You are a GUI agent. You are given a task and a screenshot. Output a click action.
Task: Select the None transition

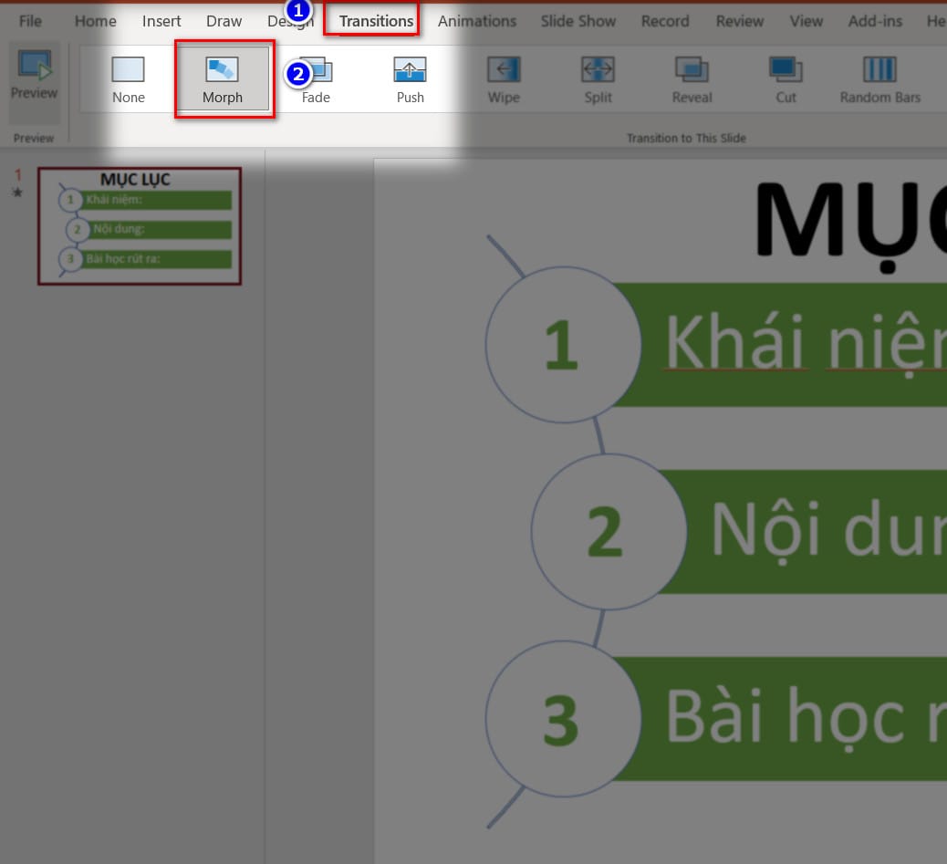coord(128,79)
